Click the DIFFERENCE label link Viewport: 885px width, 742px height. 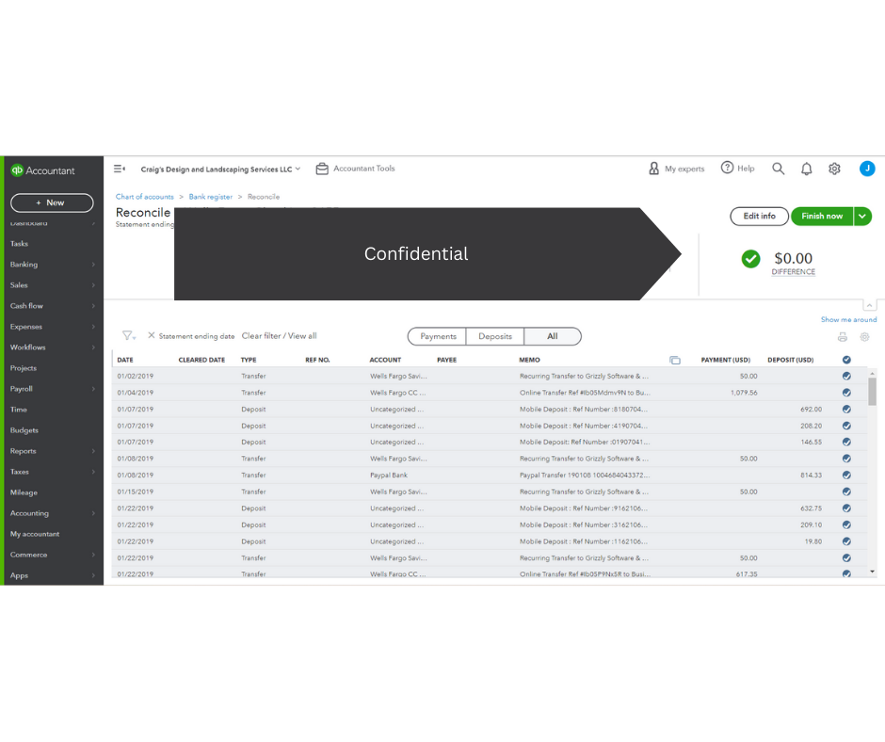pos(793,271)
